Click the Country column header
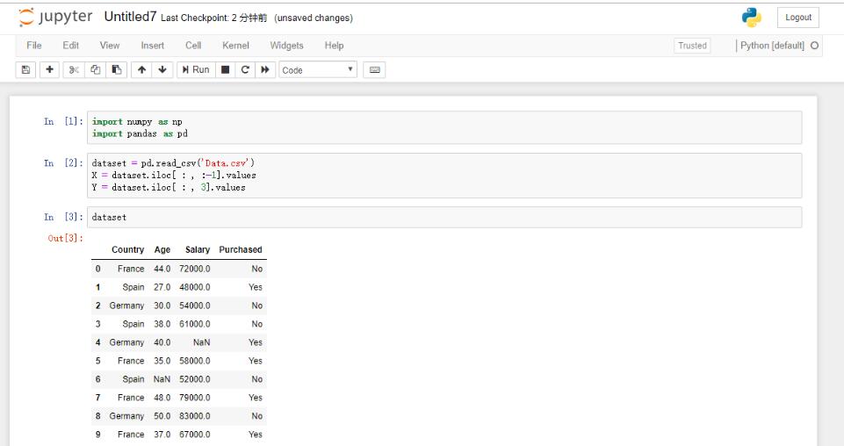This screenshot has width=844, height=446. tap(127, 249)
